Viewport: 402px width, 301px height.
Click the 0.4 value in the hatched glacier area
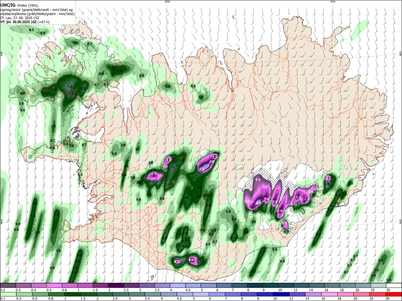point(258,179)
